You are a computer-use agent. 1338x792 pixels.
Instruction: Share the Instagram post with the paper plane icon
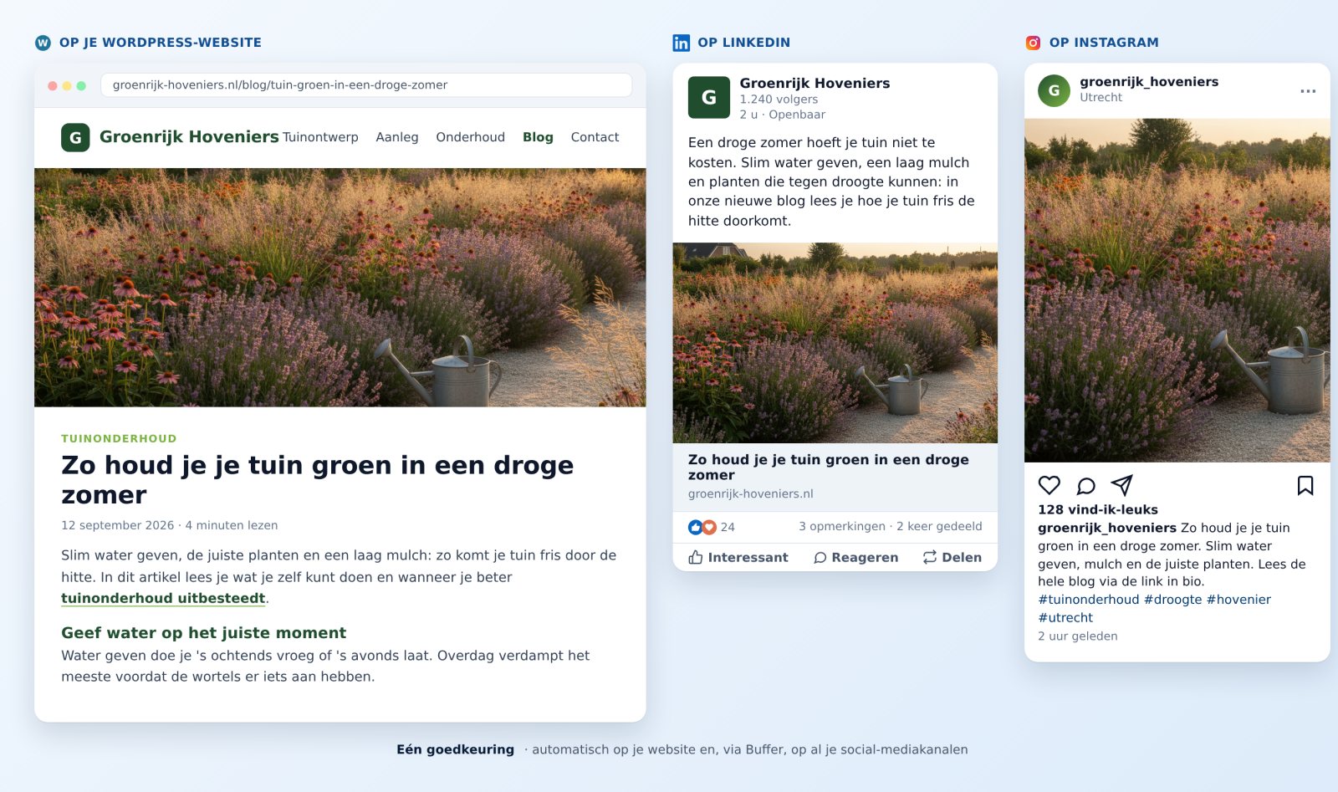1121,485
